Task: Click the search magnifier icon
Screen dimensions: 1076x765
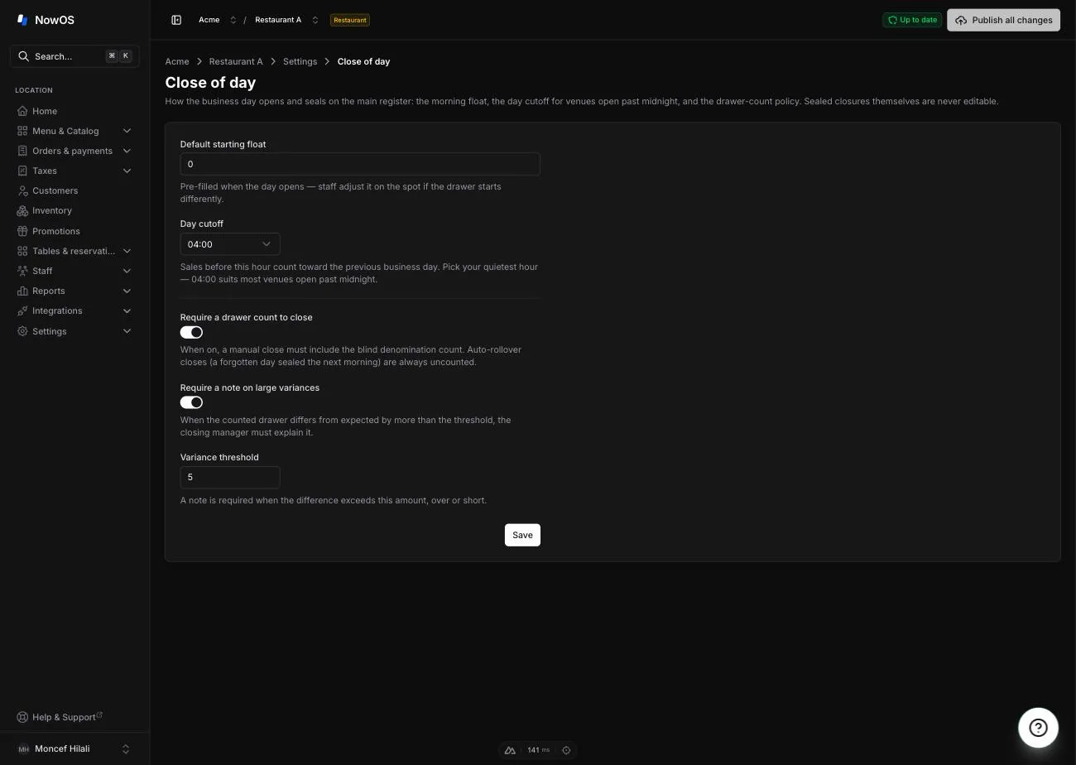Action: tap(23, 56)
